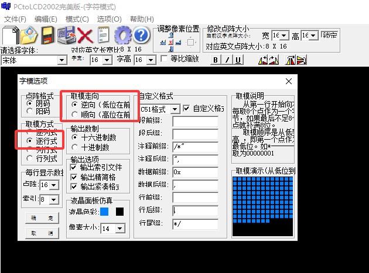Click the first yellow-red flip icon
This screenshot has width=369, height=273.
tap(262, 60)
